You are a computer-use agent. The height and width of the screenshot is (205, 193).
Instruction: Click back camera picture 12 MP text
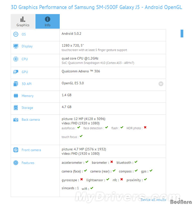point(84,119)
